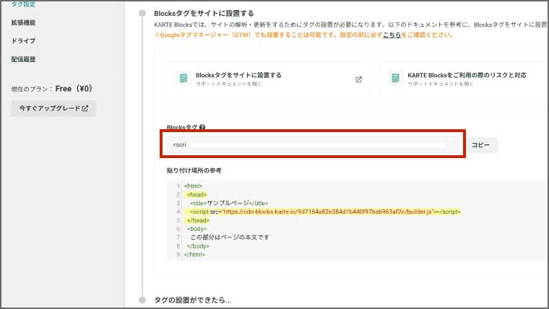Screen dimensions: 549x309
Task: Open the Blocksタグをサイトに設置する support document card
Action: [269, 79]
